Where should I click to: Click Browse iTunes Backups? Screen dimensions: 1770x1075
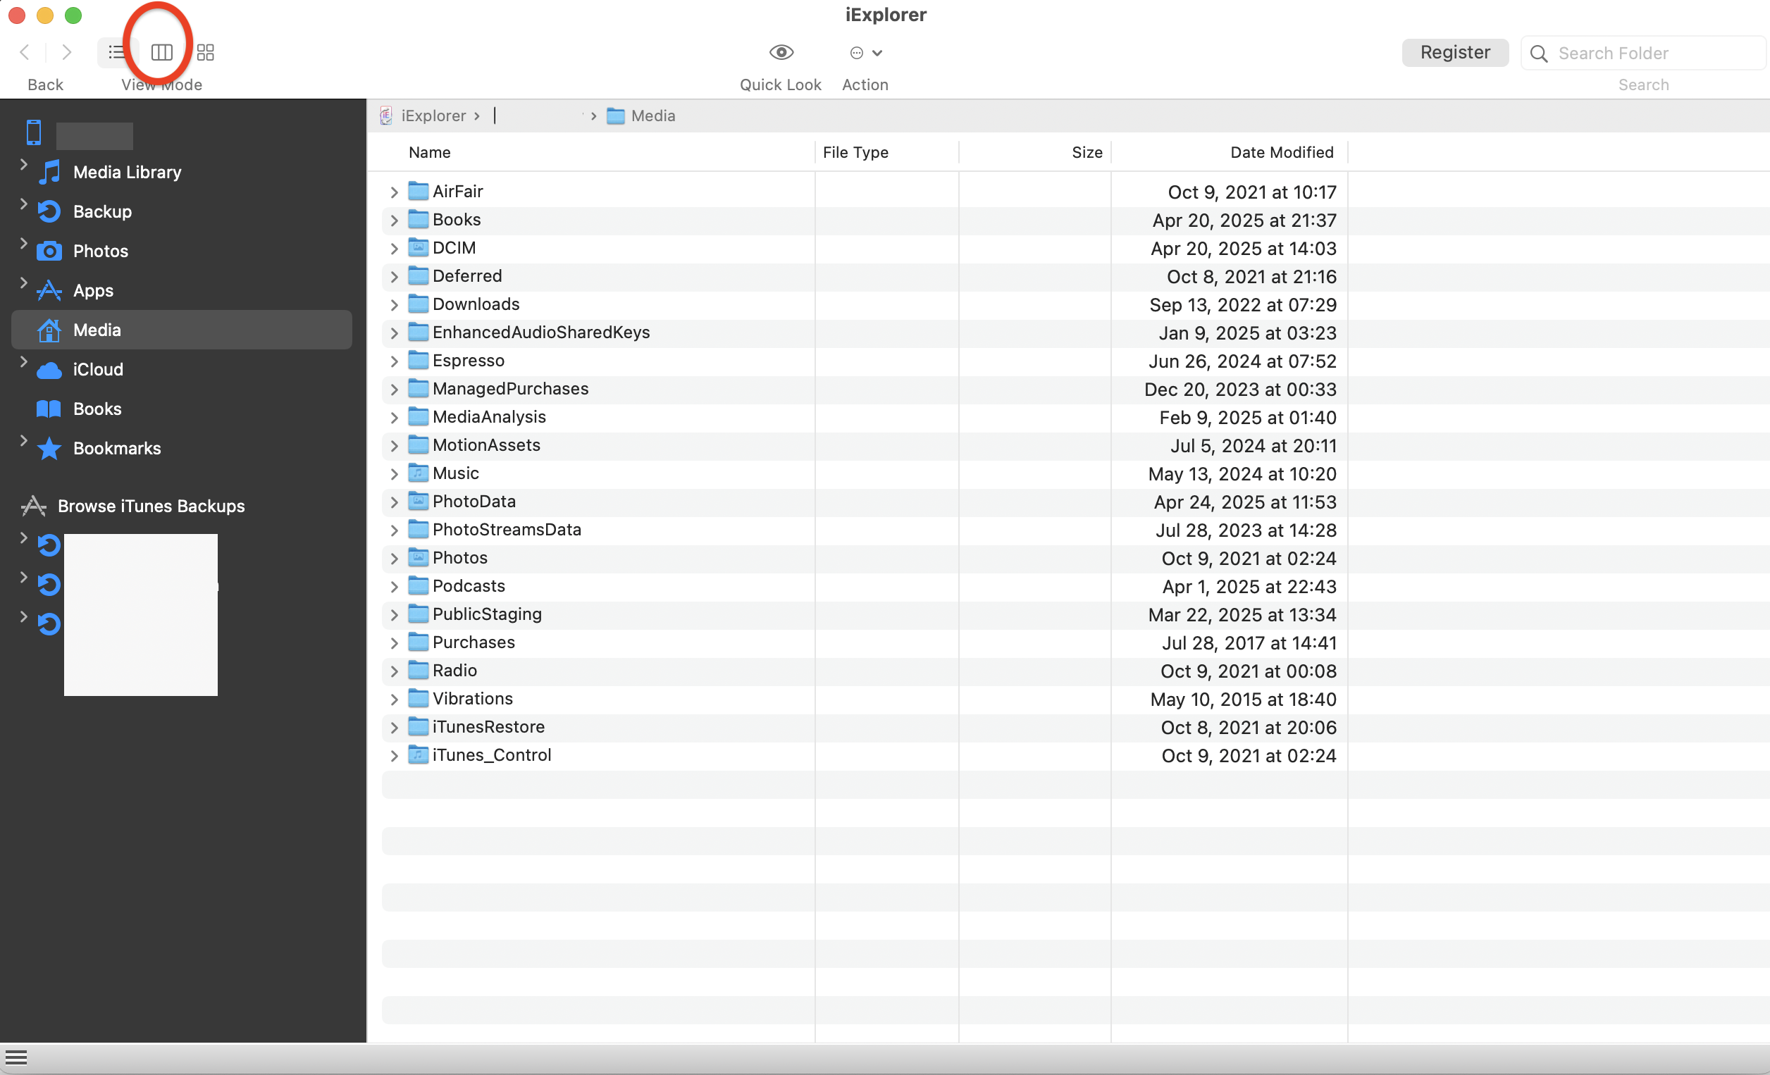[151, 507]
